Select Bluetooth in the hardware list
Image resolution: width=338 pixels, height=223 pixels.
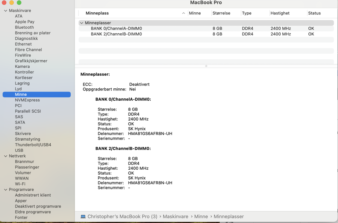24,27
